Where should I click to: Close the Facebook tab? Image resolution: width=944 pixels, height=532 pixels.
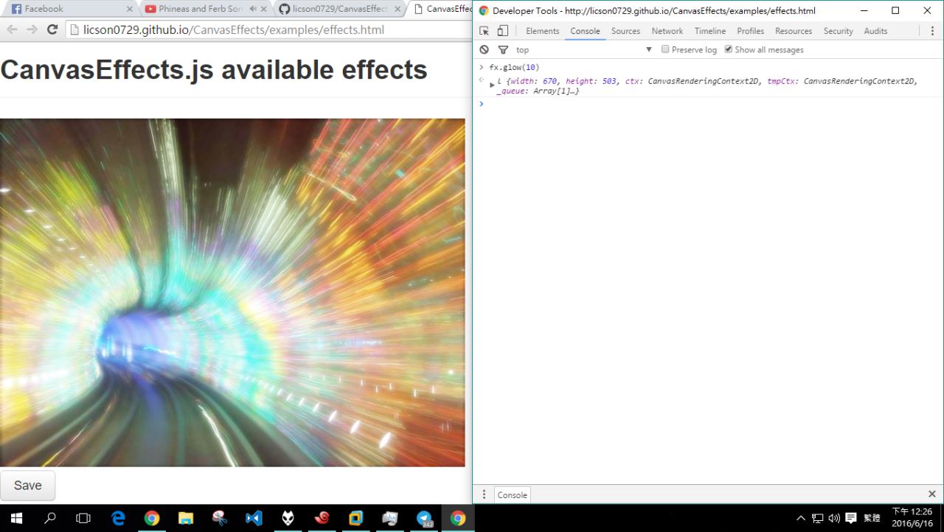tap(130, 9)
